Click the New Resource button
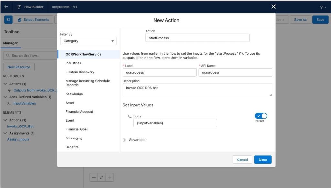This screenshot has height=188, width=331. tap(18, 67)
